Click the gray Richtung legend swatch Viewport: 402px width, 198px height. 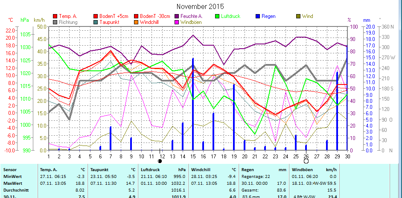[x=55, y=22]
